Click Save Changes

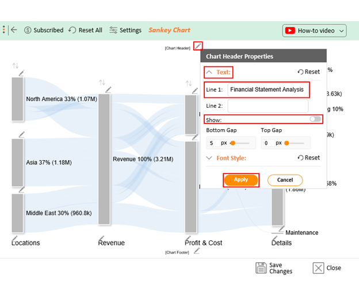pos(274,268)
